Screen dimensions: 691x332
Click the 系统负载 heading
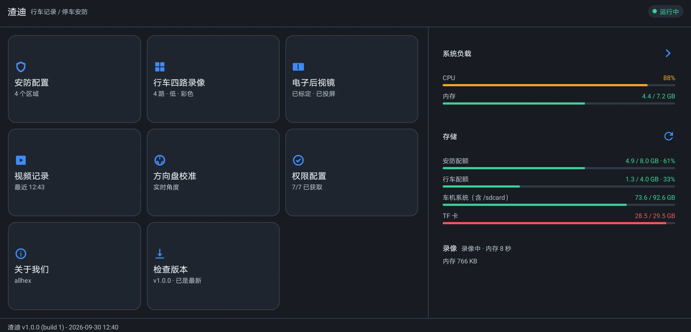(457, 54)
